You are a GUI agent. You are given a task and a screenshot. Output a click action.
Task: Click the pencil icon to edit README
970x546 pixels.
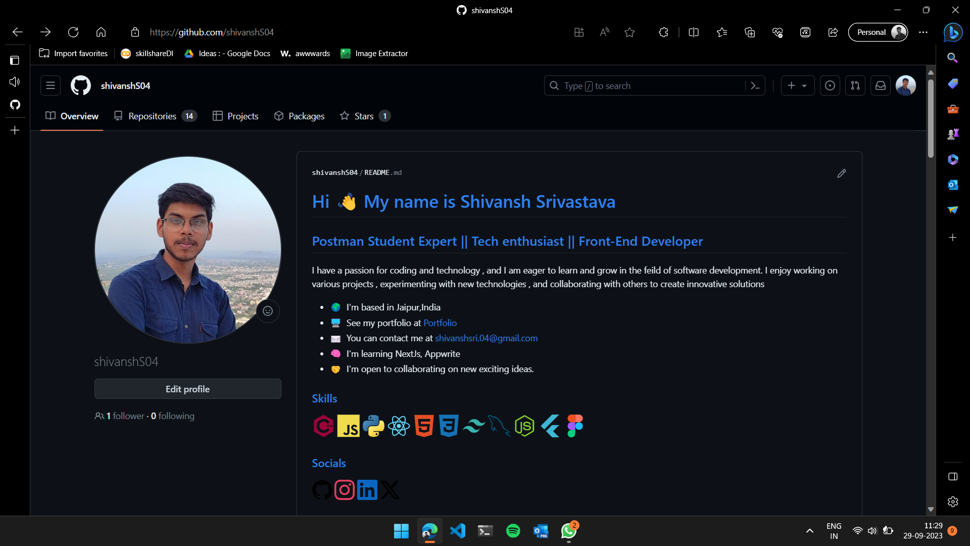coord(841,173)
